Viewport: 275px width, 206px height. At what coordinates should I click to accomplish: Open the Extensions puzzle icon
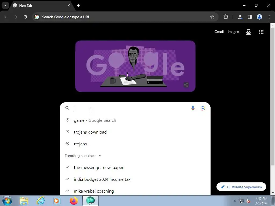pos(226,17)
